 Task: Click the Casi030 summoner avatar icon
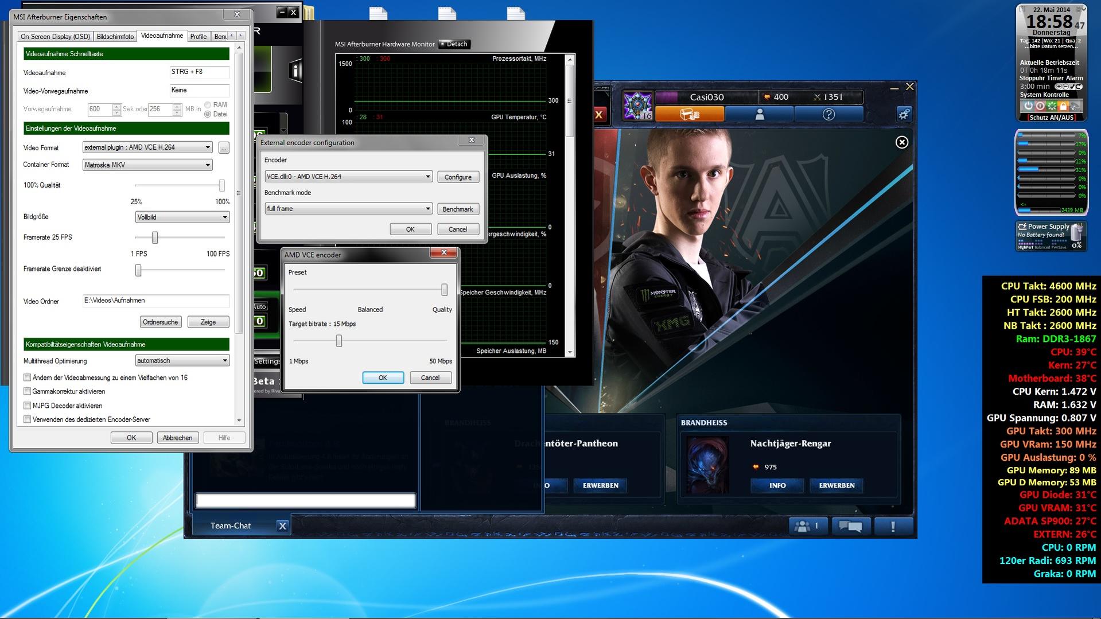click(637, 106)
